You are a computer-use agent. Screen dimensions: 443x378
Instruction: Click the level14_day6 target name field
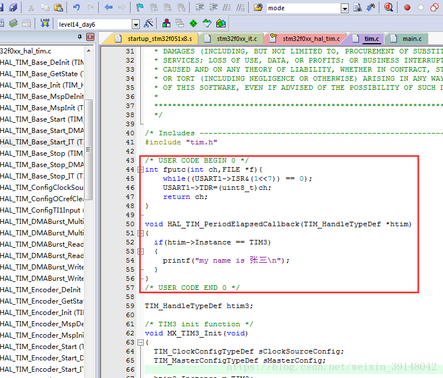(x=94, y=24)
